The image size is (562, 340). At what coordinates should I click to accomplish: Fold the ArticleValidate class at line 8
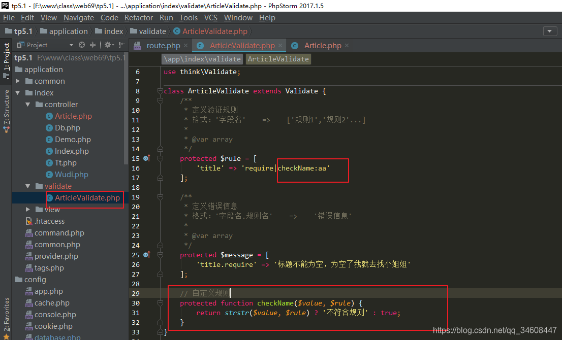pos(160,91)
